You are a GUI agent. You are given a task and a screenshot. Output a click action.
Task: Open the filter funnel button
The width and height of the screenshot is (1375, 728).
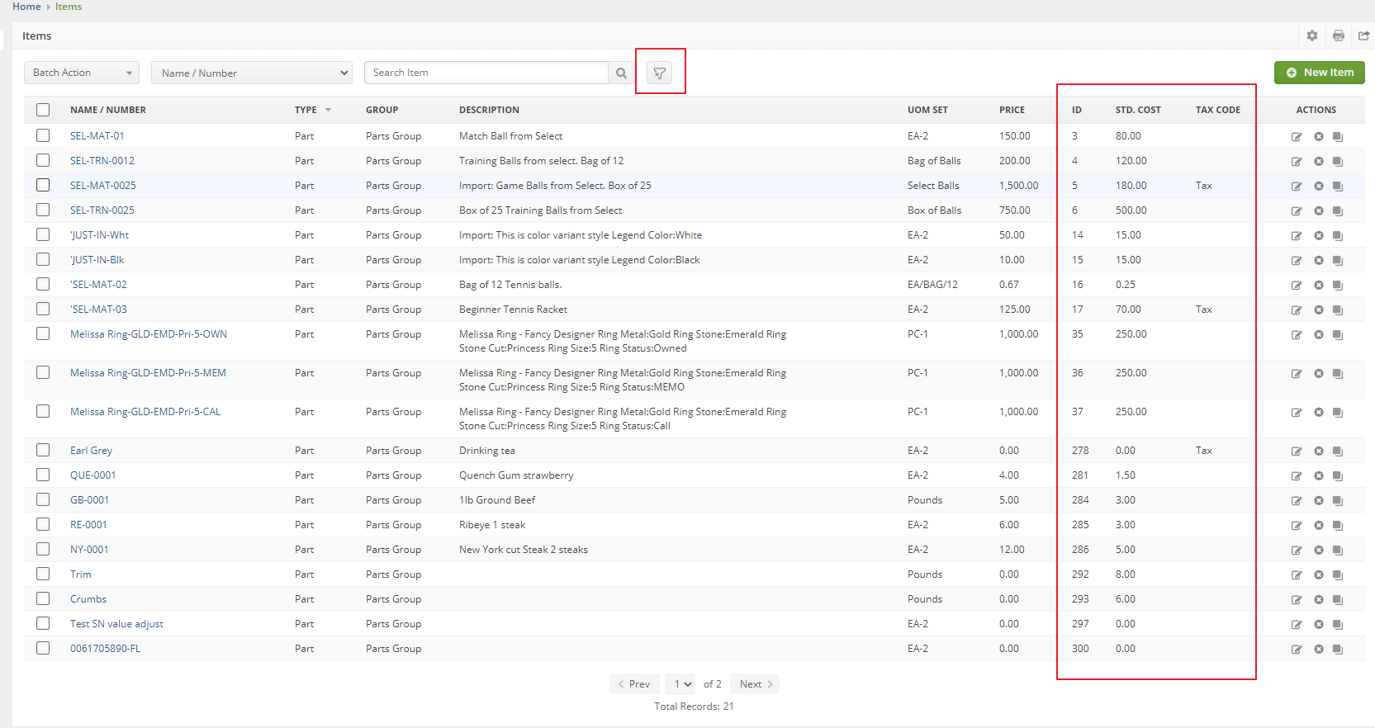coord(659,73)
